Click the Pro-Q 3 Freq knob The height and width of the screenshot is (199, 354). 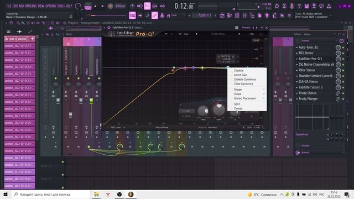click(x=203, y=111)
